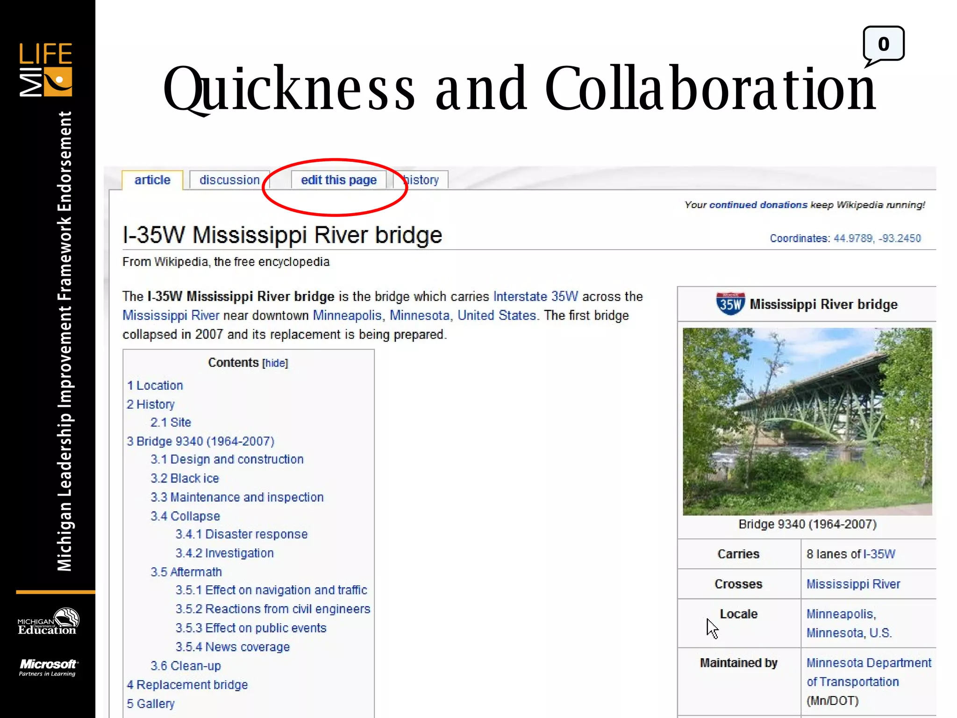Viewport: 957px width, 718px height.
Task: Click the Microsoft Partners in Learning logo
Action: 48,668
